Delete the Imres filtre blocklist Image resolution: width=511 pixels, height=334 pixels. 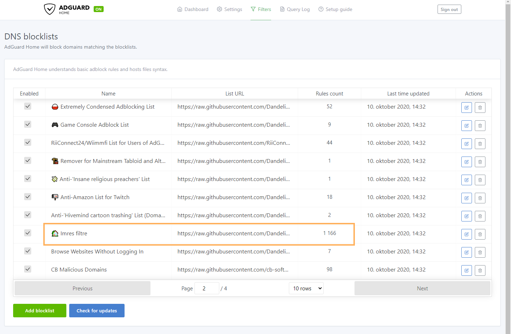tap(480, 234)
